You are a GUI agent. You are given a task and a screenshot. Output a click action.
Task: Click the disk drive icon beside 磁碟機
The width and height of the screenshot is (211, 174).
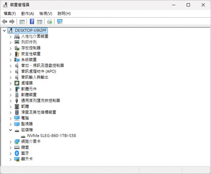tap(17, 131)
